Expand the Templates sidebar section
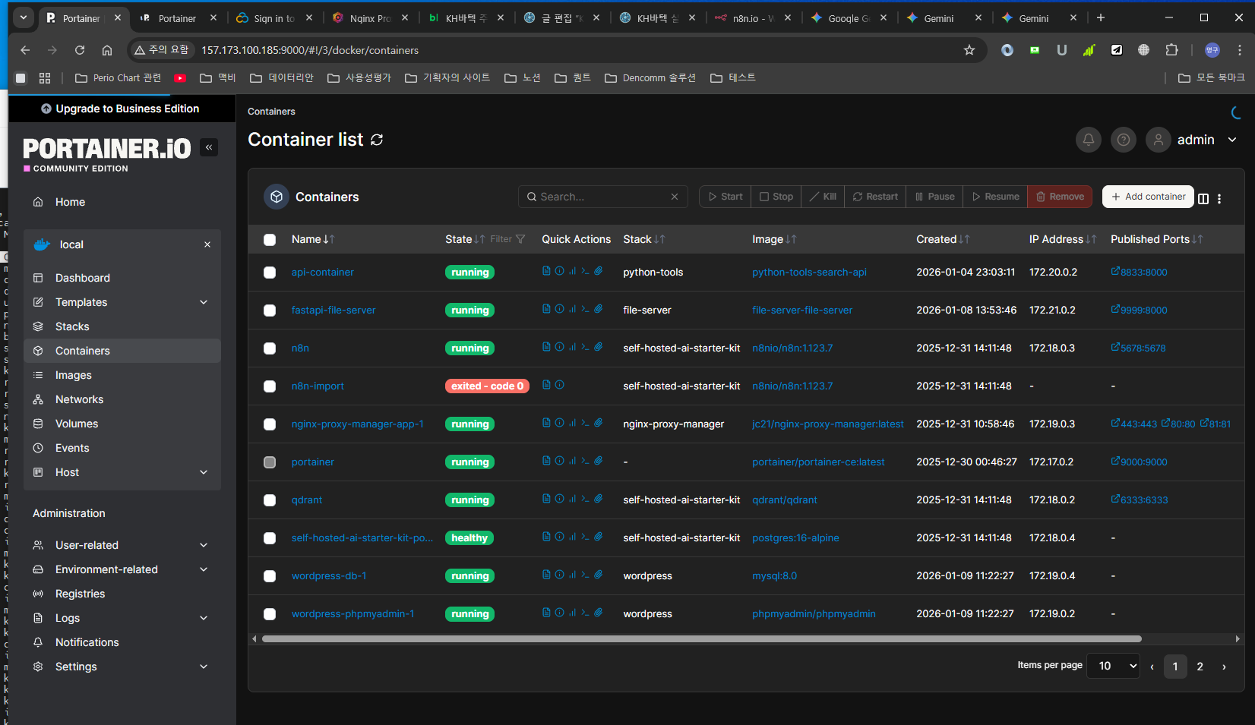The image size is (1255, 725). click(x=204, y=302)
